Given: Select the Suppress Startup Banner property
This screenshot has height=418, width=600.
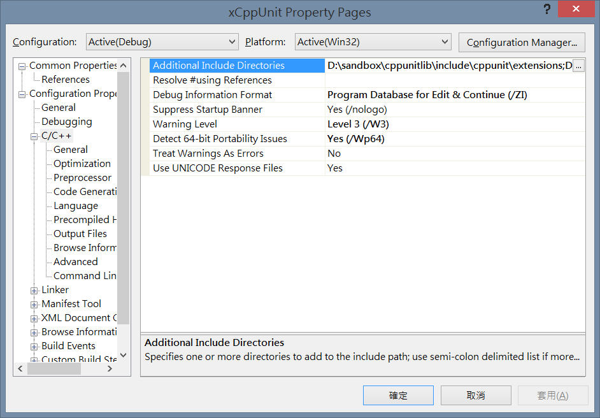Looking at the screenshot, I should click(237, 110).
